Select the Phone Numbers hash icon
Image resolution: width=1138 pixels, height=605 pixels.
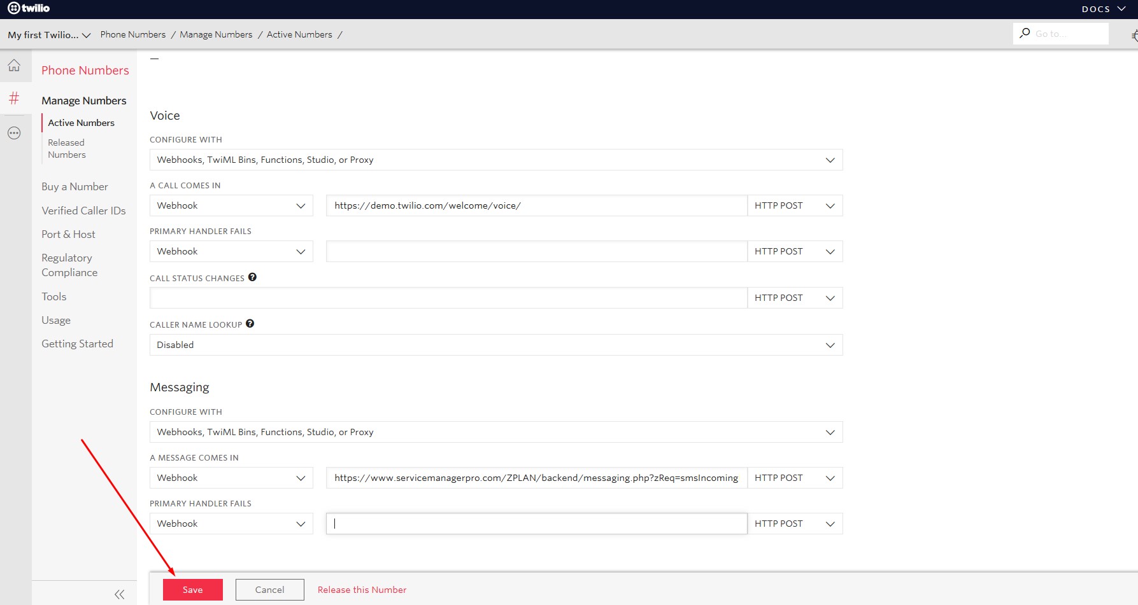click(14, 99)
